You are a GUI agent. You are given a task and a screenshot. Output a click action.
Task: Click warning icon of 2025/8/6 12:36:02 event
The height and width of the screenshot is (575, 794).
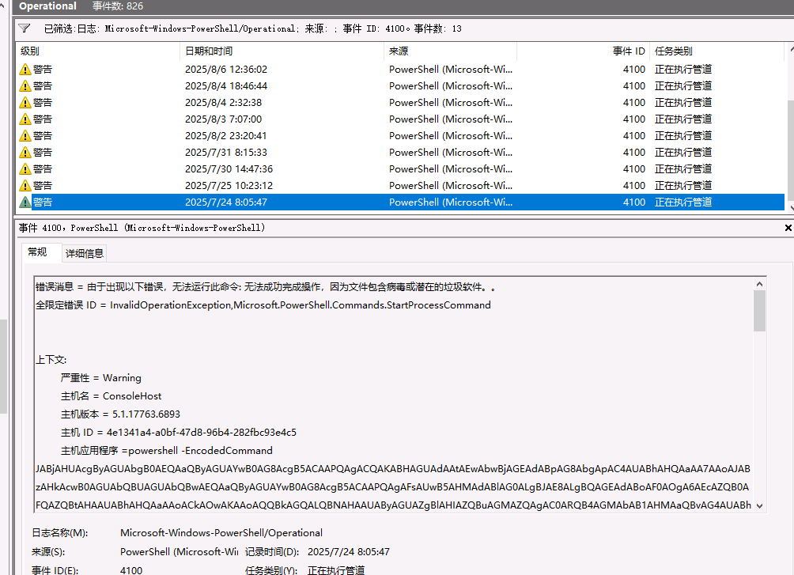(x=25, y=70)
